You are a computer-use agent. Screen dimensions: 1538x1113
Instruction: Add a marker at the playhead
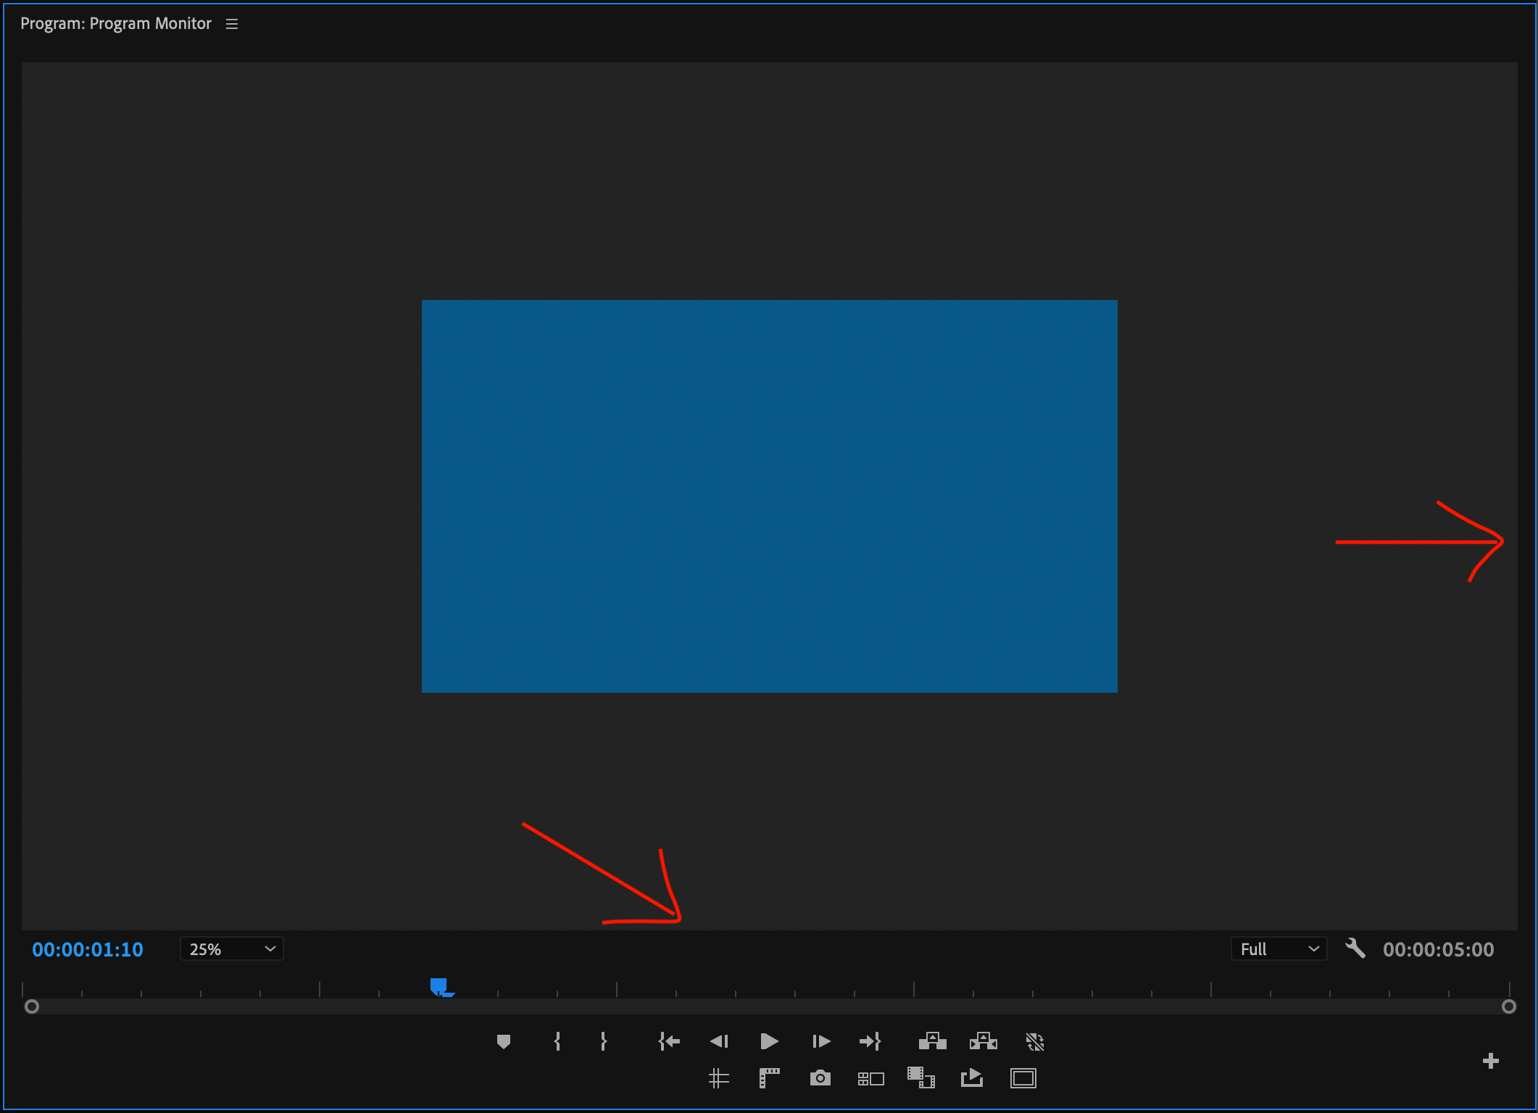pyautogui.click(x=504, y=1041)
